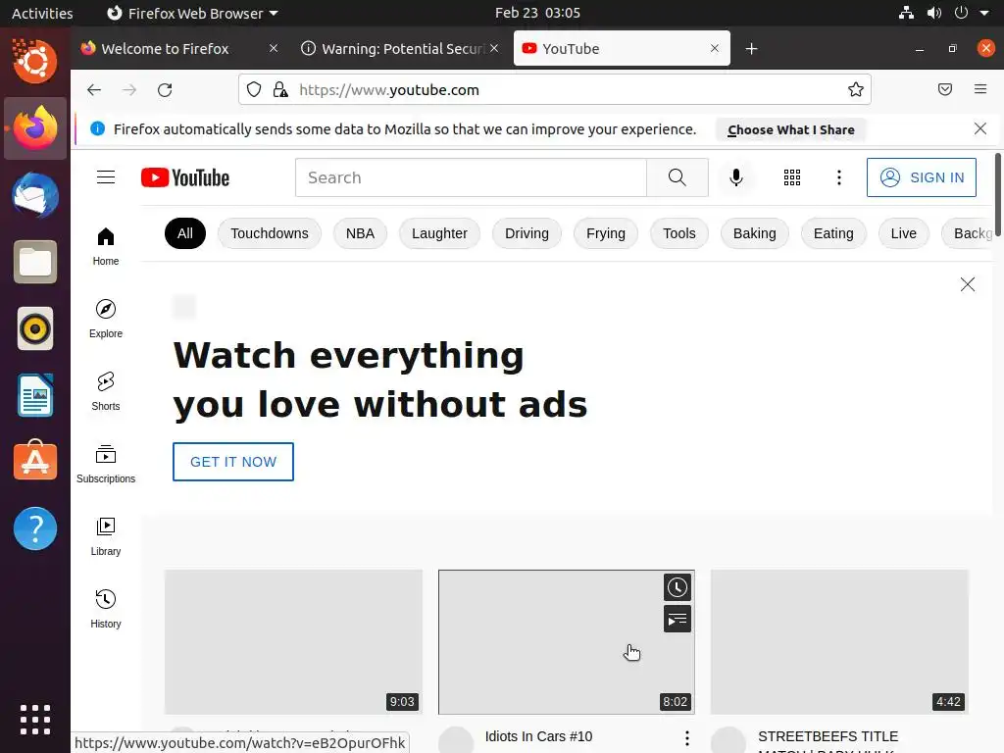
Task: Click the page vertical scrollbar
Action: pos(998,195)
